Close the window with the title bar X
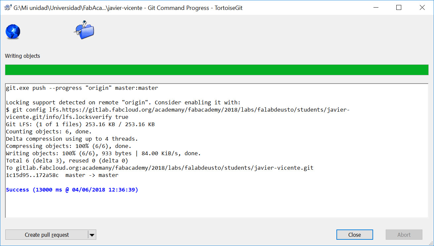The width and height of the screenshot is (434, 246). tap(422, 8)
